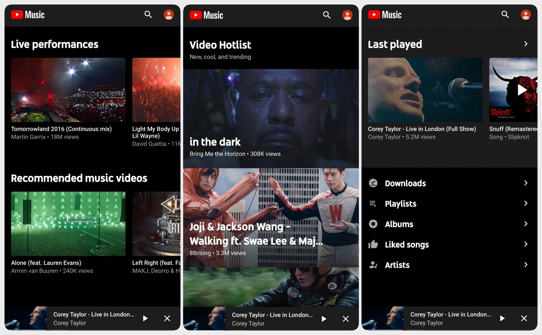The image size is (542, 335).
Task: Open the Playlists menu entry
Action: click(x=449, y=203)
